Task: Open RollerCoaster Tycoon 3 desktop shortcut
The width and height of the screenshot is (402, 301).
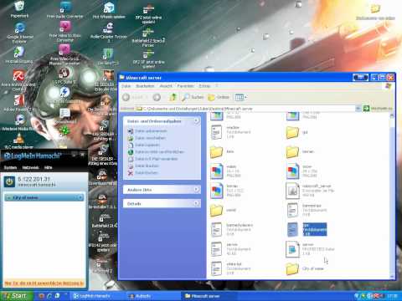Action: [109, 32]
